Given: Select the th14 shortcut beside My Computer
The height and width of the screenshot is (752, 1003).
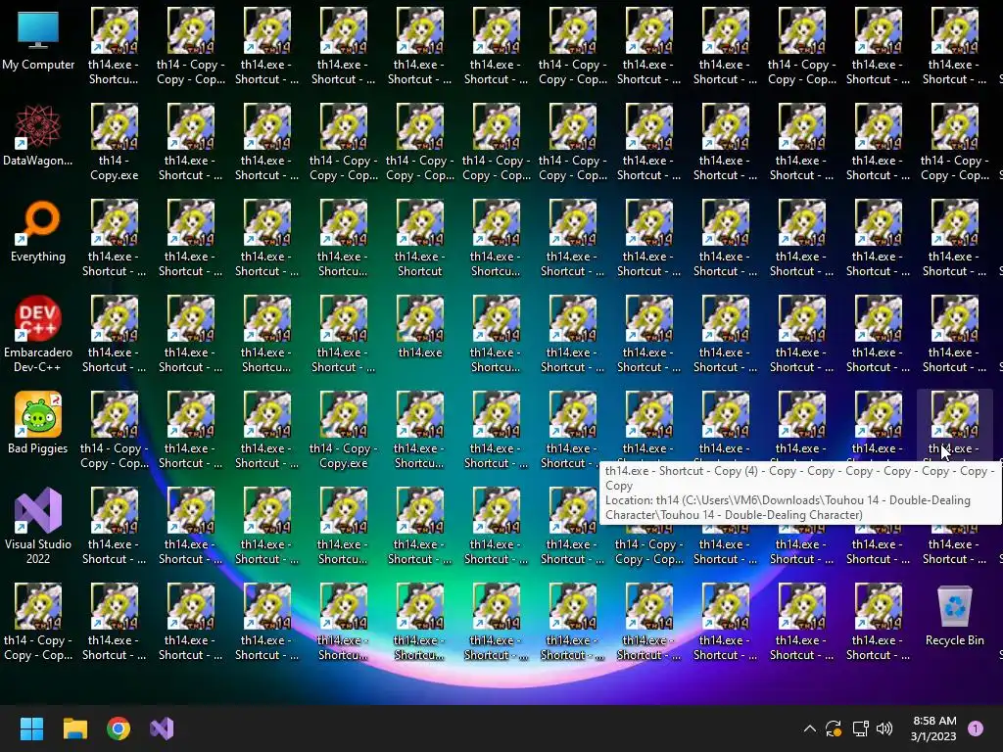Looking at the screenshot, I should [x=114, y=47].
